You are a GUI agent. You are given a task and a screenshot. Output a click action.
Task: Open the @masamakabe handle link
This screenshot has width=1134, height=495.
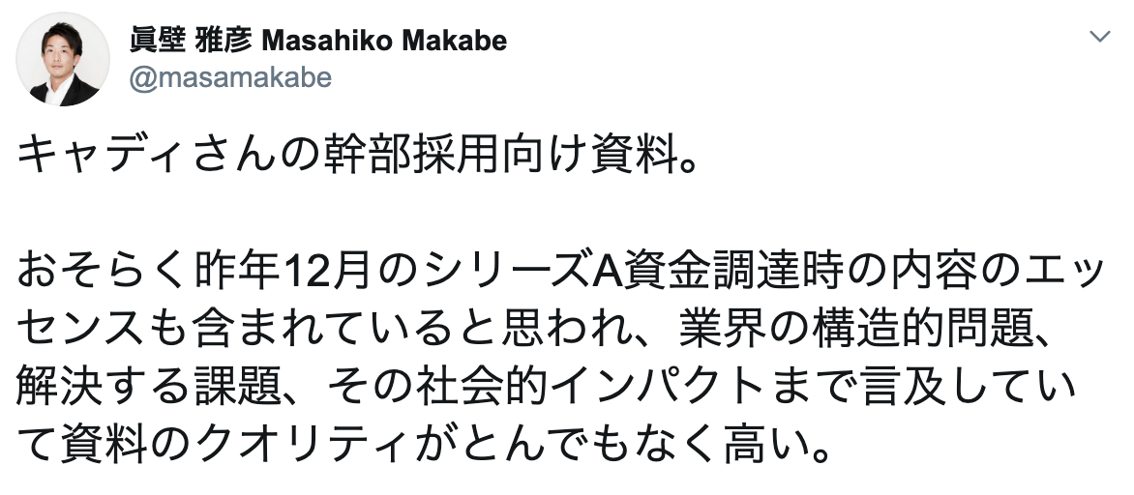pyautogui.click(x=230, y=77)
